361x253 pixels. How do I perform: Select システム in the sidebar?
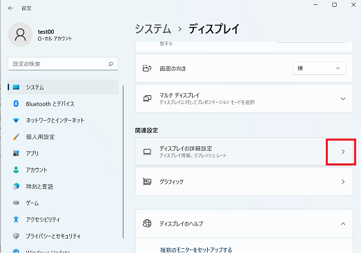tap(63, 87)
